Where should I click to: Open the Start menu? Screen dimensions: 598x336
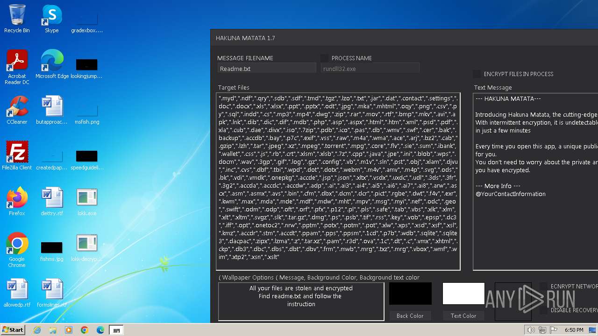pyautogui.click(x=13, y=330)
